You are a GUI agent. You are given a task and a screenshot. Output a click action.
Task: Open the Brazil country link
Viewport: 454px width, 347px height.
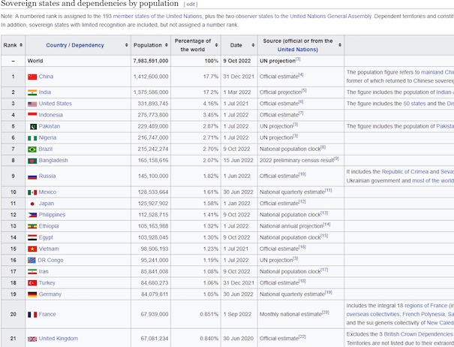click(46, 149)
